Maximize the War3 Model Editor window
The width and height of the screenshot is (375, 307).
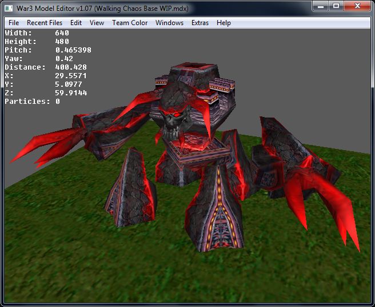pos(336,6)
